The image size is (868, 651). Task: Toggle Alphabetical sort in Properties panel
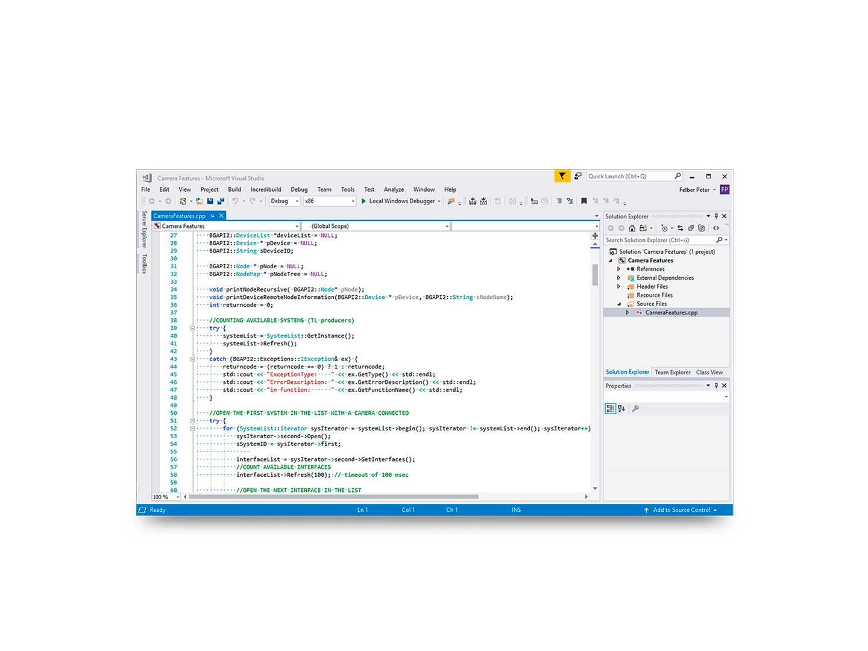[x=621, y=409]
